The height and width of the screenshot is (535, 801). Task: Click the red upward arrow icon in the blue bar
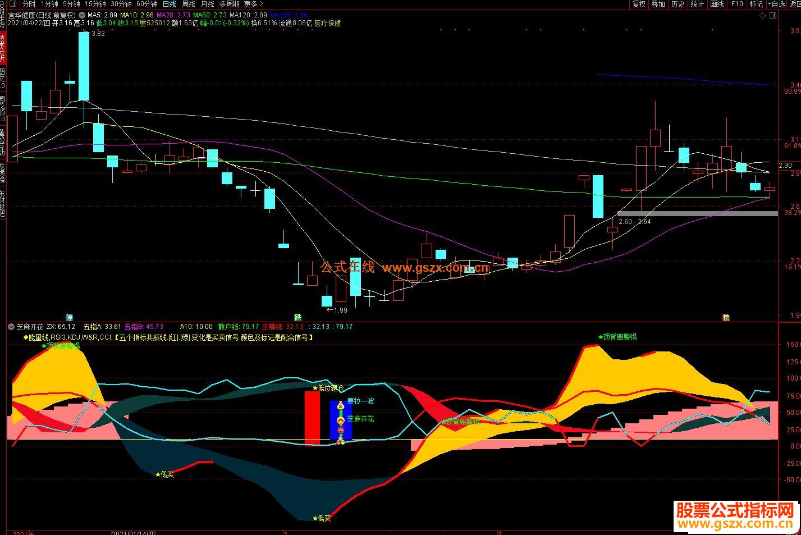click(340, 420)
